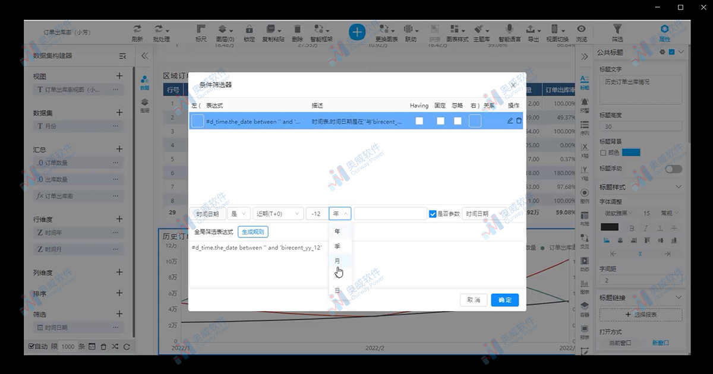Viewport: 713px width, 374px height.
Task: Open the 近期(T+0) dropdown
Action: coord(277,214)
